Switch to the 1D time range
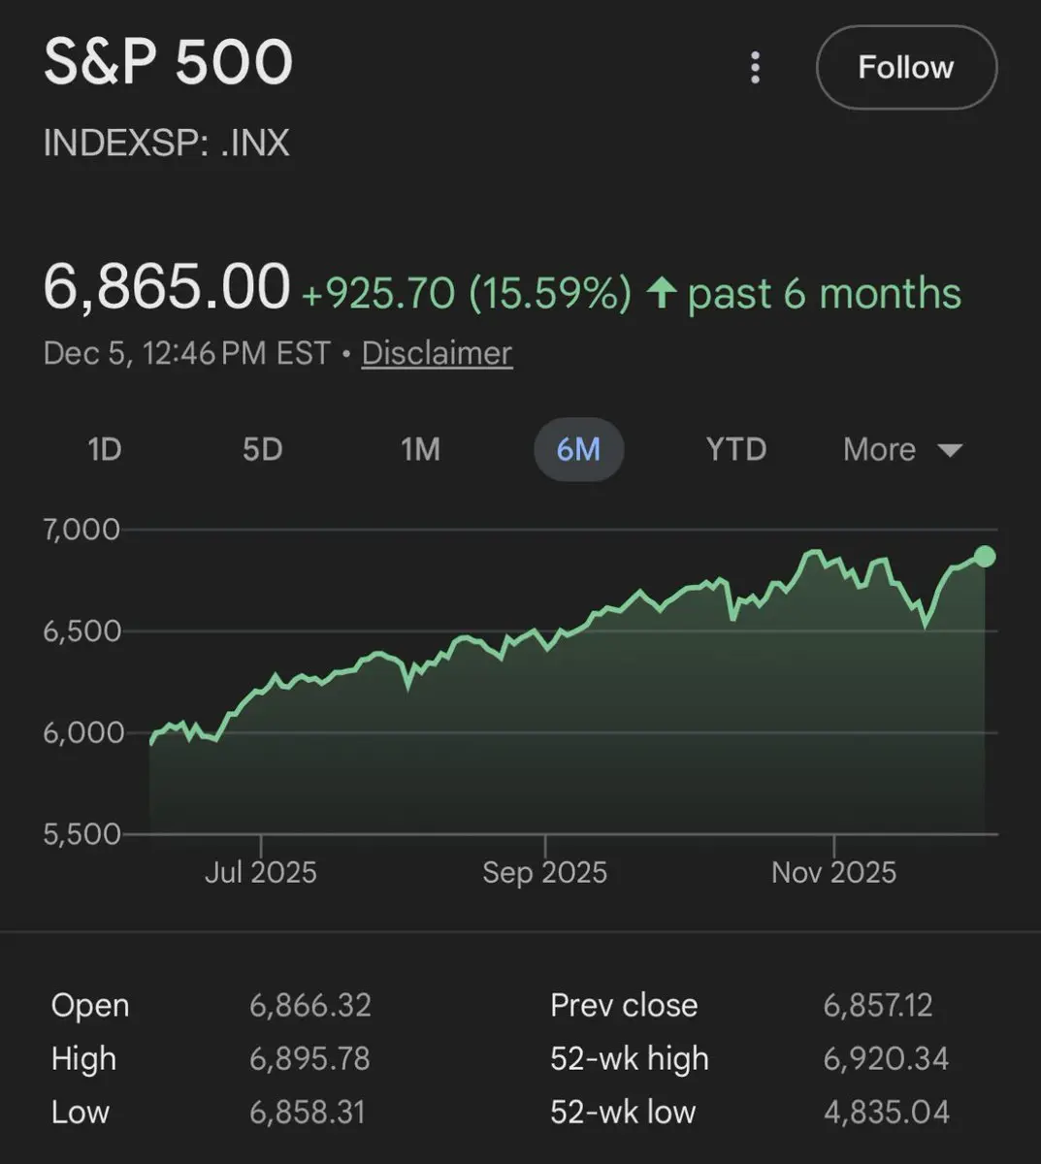 105,450
